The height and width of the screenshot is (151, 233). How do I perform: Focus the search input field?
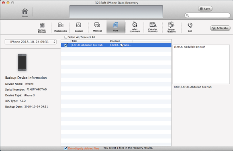[207, 15]
